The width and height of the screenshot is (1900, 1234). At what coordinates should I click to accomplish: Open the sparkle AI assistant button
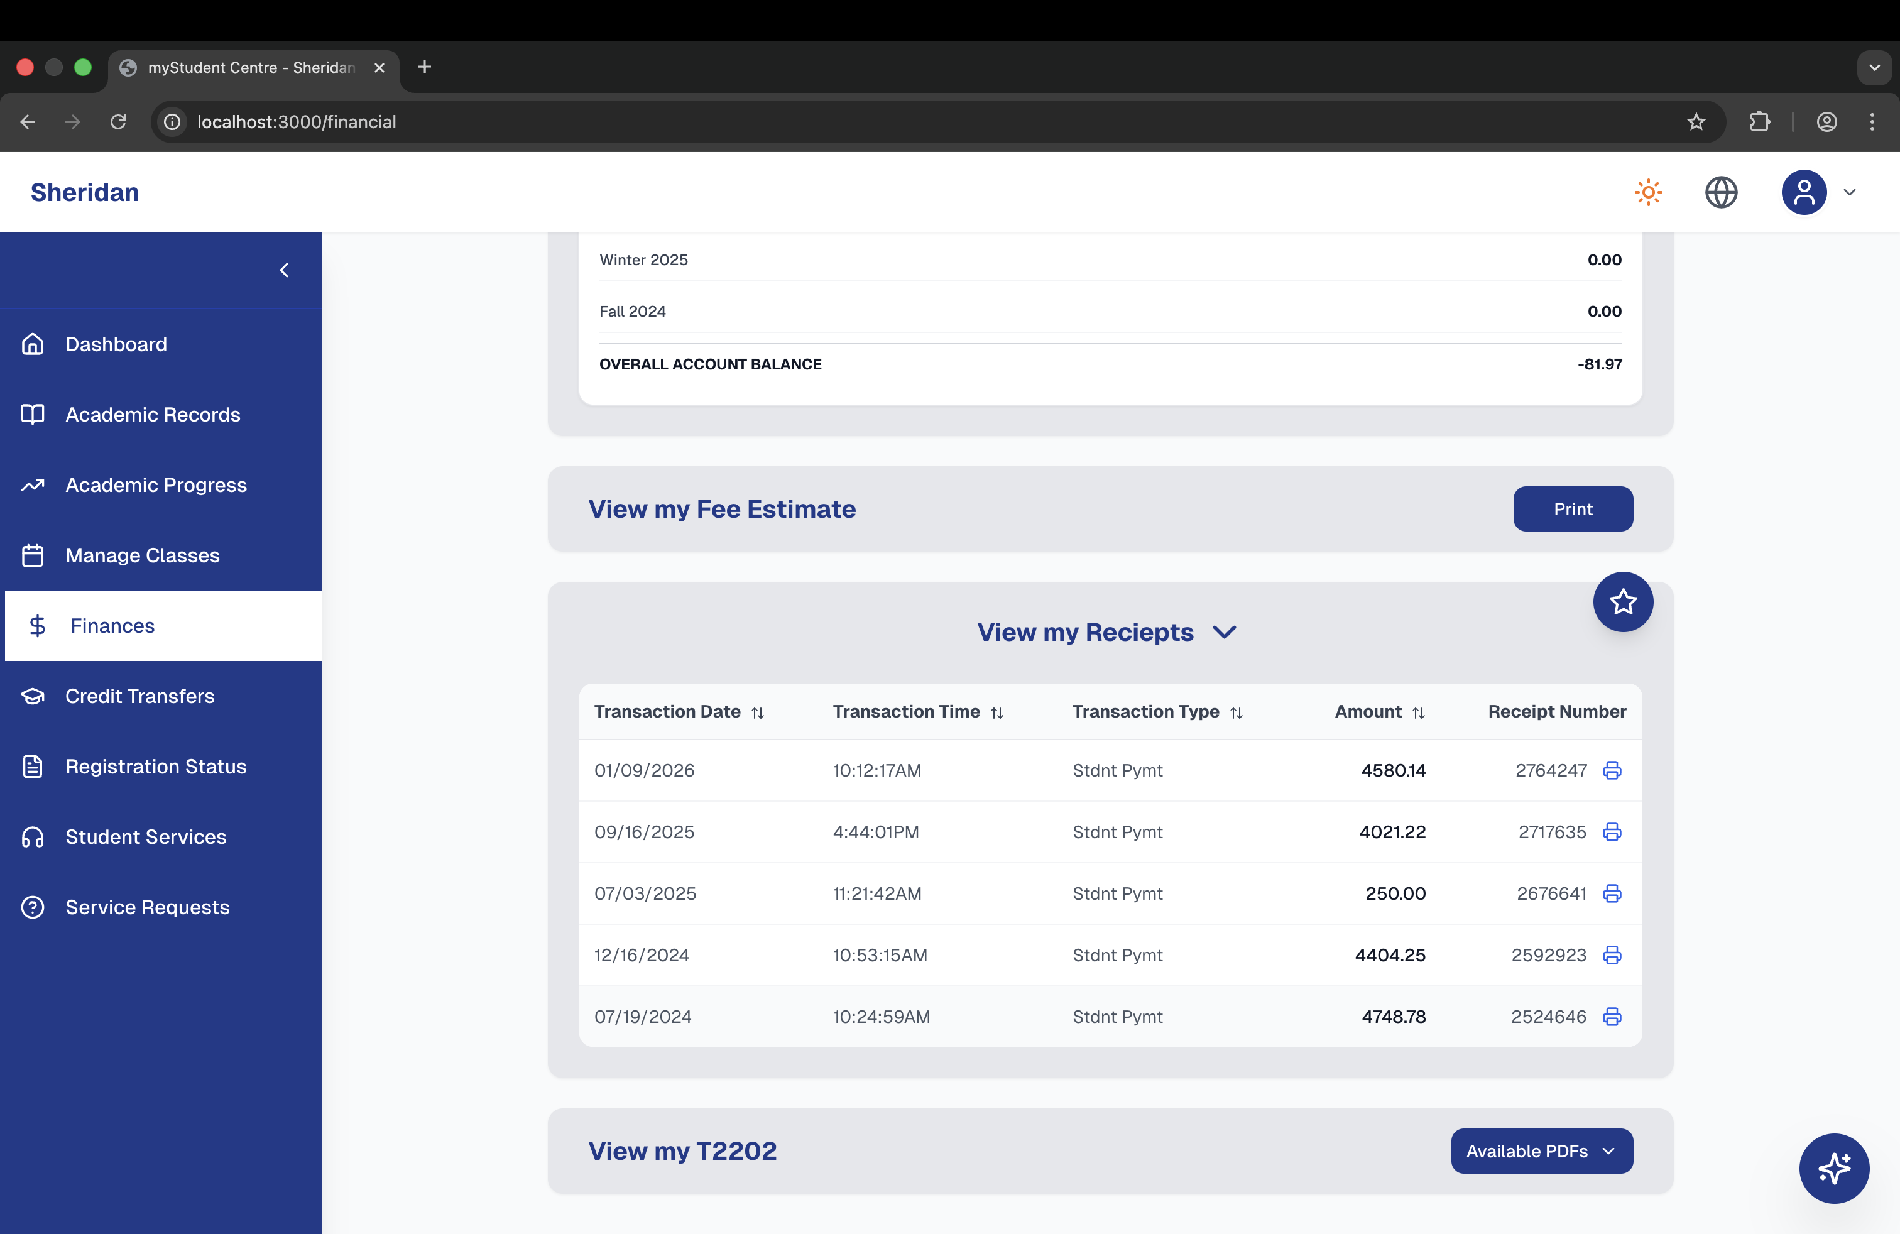click(1834, 1168)
